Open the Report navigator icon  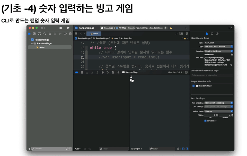click(70, 34)
